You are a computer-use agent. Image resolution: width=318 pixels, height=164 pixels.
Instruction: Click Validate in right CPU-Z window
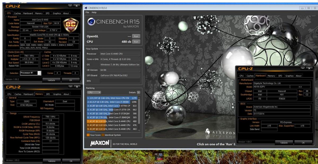[x=284, y=143]
